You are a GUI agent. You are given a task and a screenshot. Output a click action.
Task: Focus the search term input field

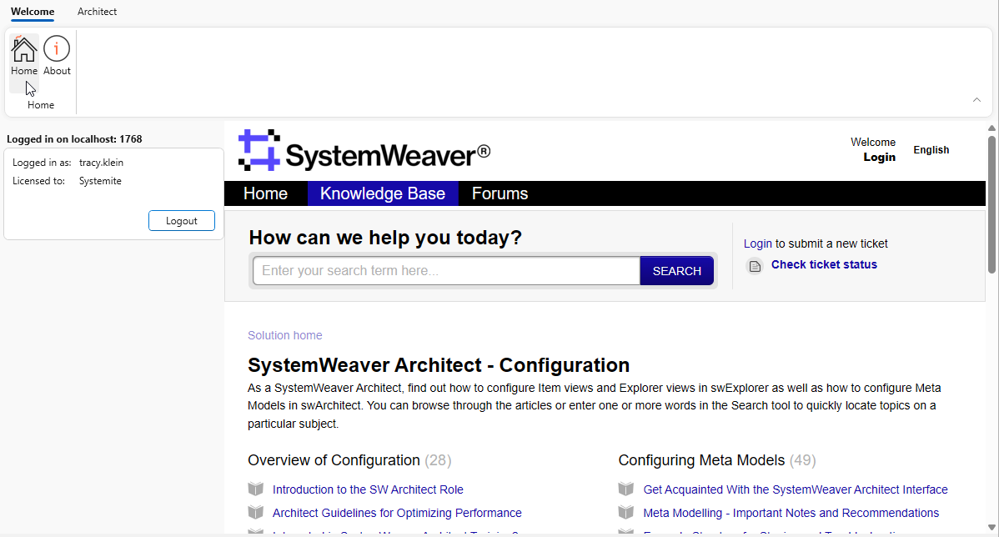[447, 271]
